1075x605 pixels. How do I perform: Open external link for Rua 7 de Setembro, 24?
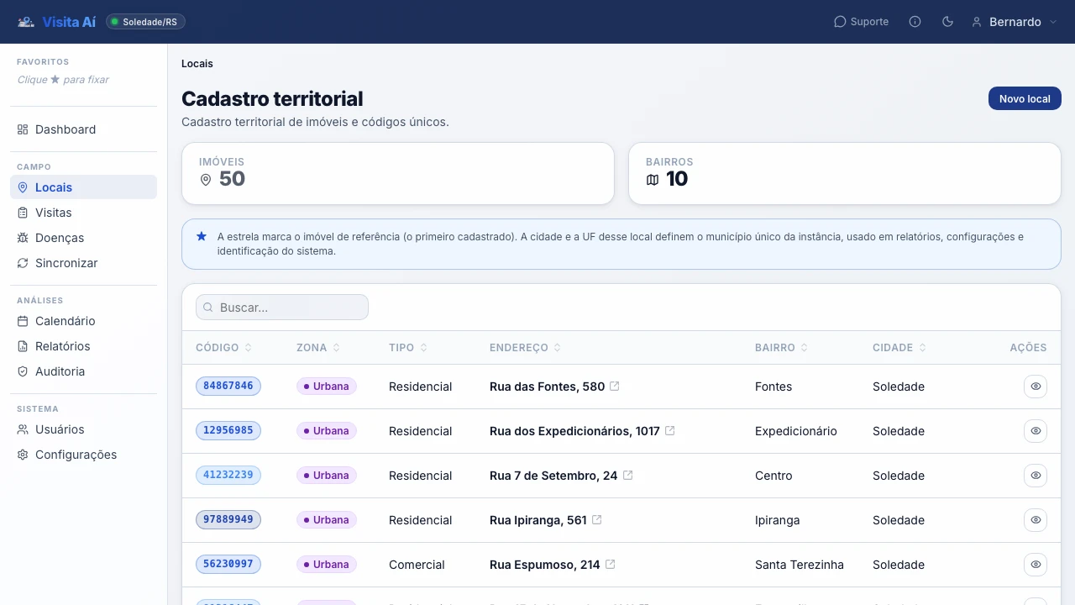point(628,476)
